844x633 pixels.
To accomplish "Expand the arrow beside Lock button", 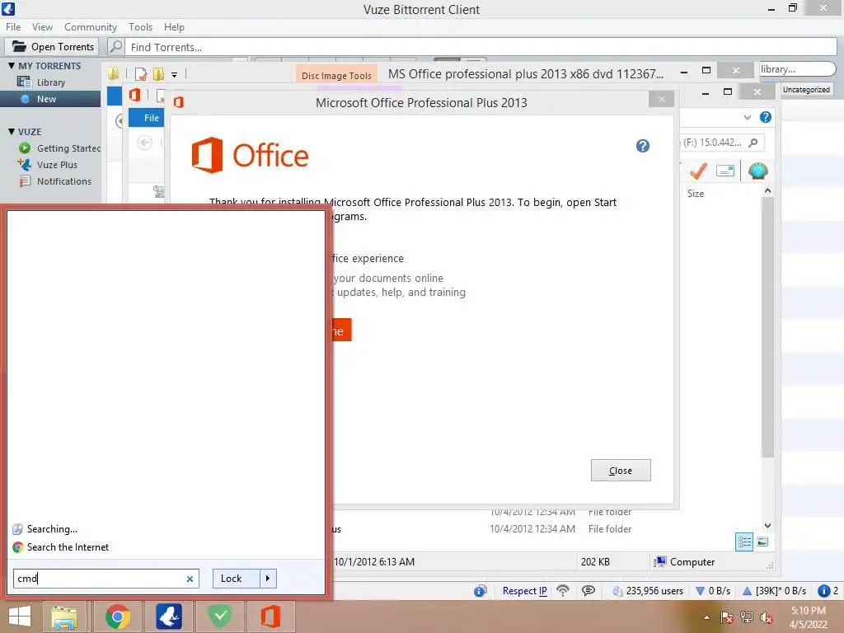I will [x=268, y=579].
